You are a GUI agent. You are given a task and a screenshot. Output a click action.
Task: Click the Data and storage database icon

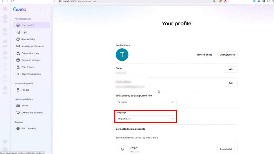coord(18,60)
